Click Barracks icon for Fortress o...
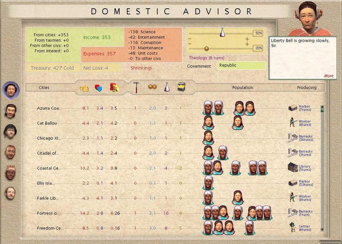Viewport: 342px width, 244px height. pos(292,213)
